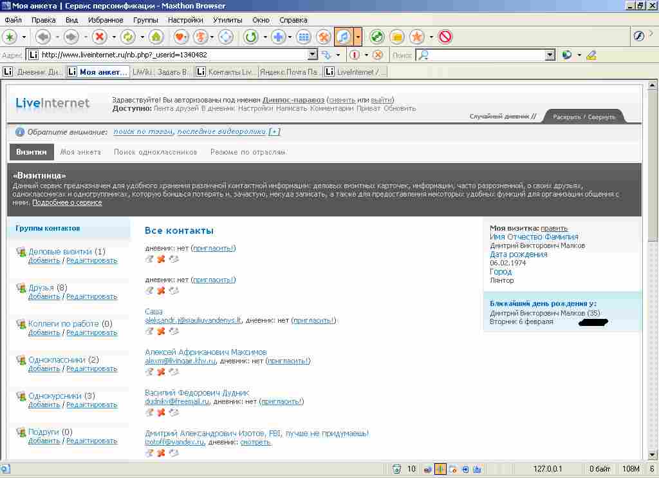Go forward with the Forward arrow button

point(71,37)
